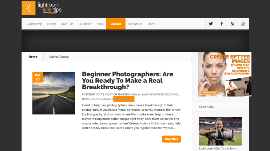Go to the Editing section
The width and height of the screenshot is (270, 151).
tap(51, 24)
